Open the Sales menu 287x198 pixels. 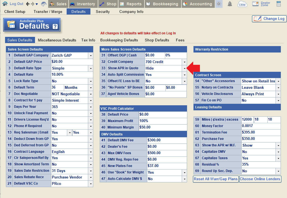[58, 4]
